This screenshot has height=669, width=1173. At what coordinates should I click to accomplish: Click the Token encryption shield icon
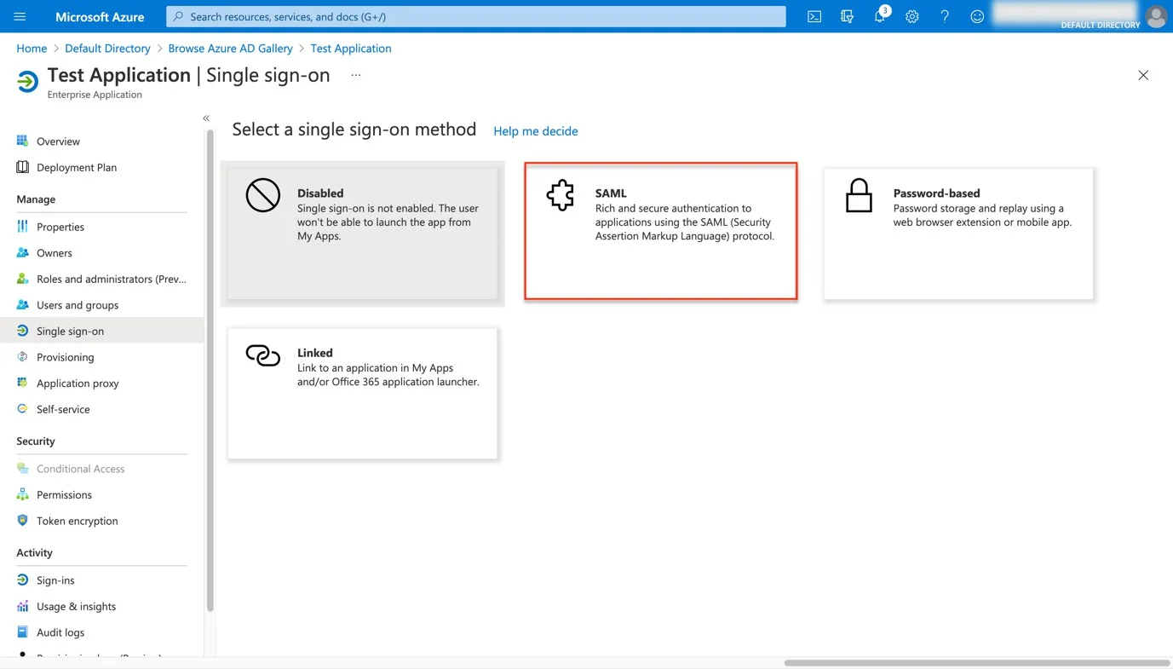pos(23,521)
